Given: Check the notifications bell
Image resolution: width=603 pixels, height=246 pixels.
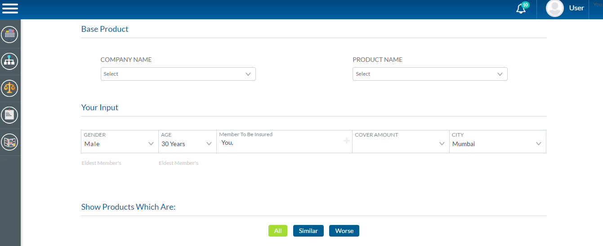Looking at the screenshot, I should 521,9.
